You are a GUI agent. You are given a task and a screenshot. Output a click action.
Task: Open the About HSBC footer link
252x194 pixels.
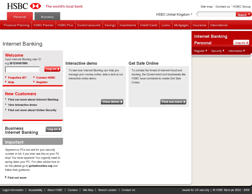[55, 190]
